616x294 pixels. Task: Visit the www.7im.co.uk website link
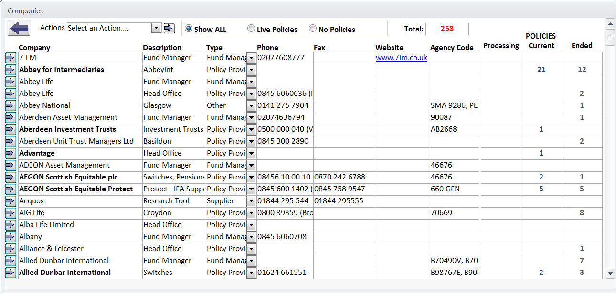pos(402,58)
